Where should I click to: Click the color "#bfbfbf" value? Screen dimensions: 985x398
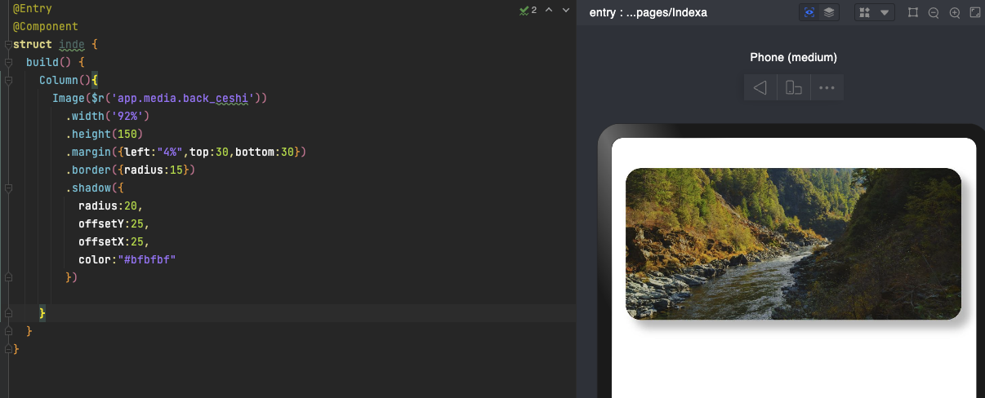[x=147, y=260]
